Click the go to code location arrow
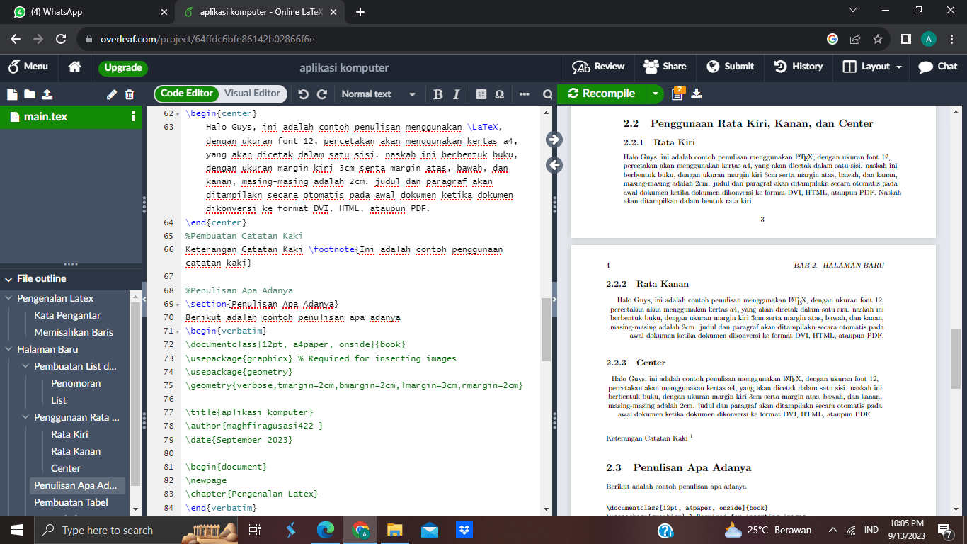 coord(554,165)
